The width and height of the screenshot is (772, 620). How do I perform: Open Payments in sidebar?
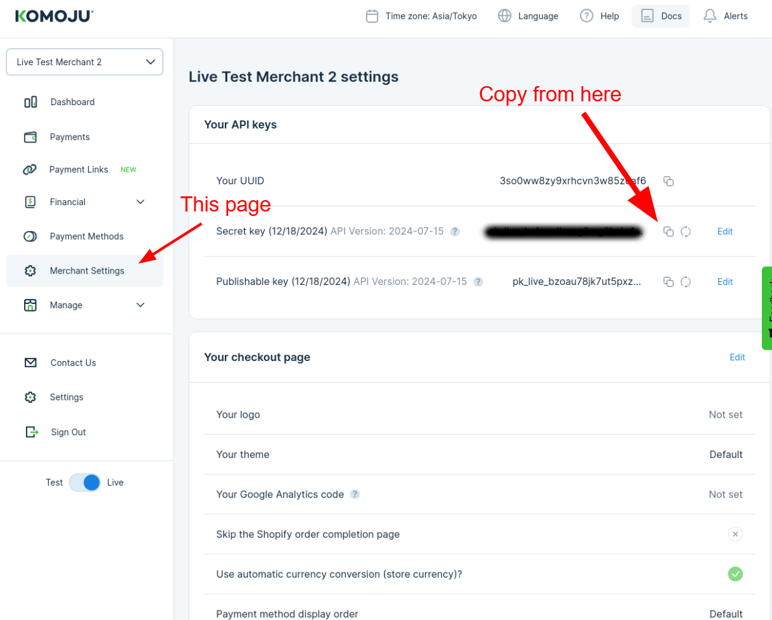70,137
